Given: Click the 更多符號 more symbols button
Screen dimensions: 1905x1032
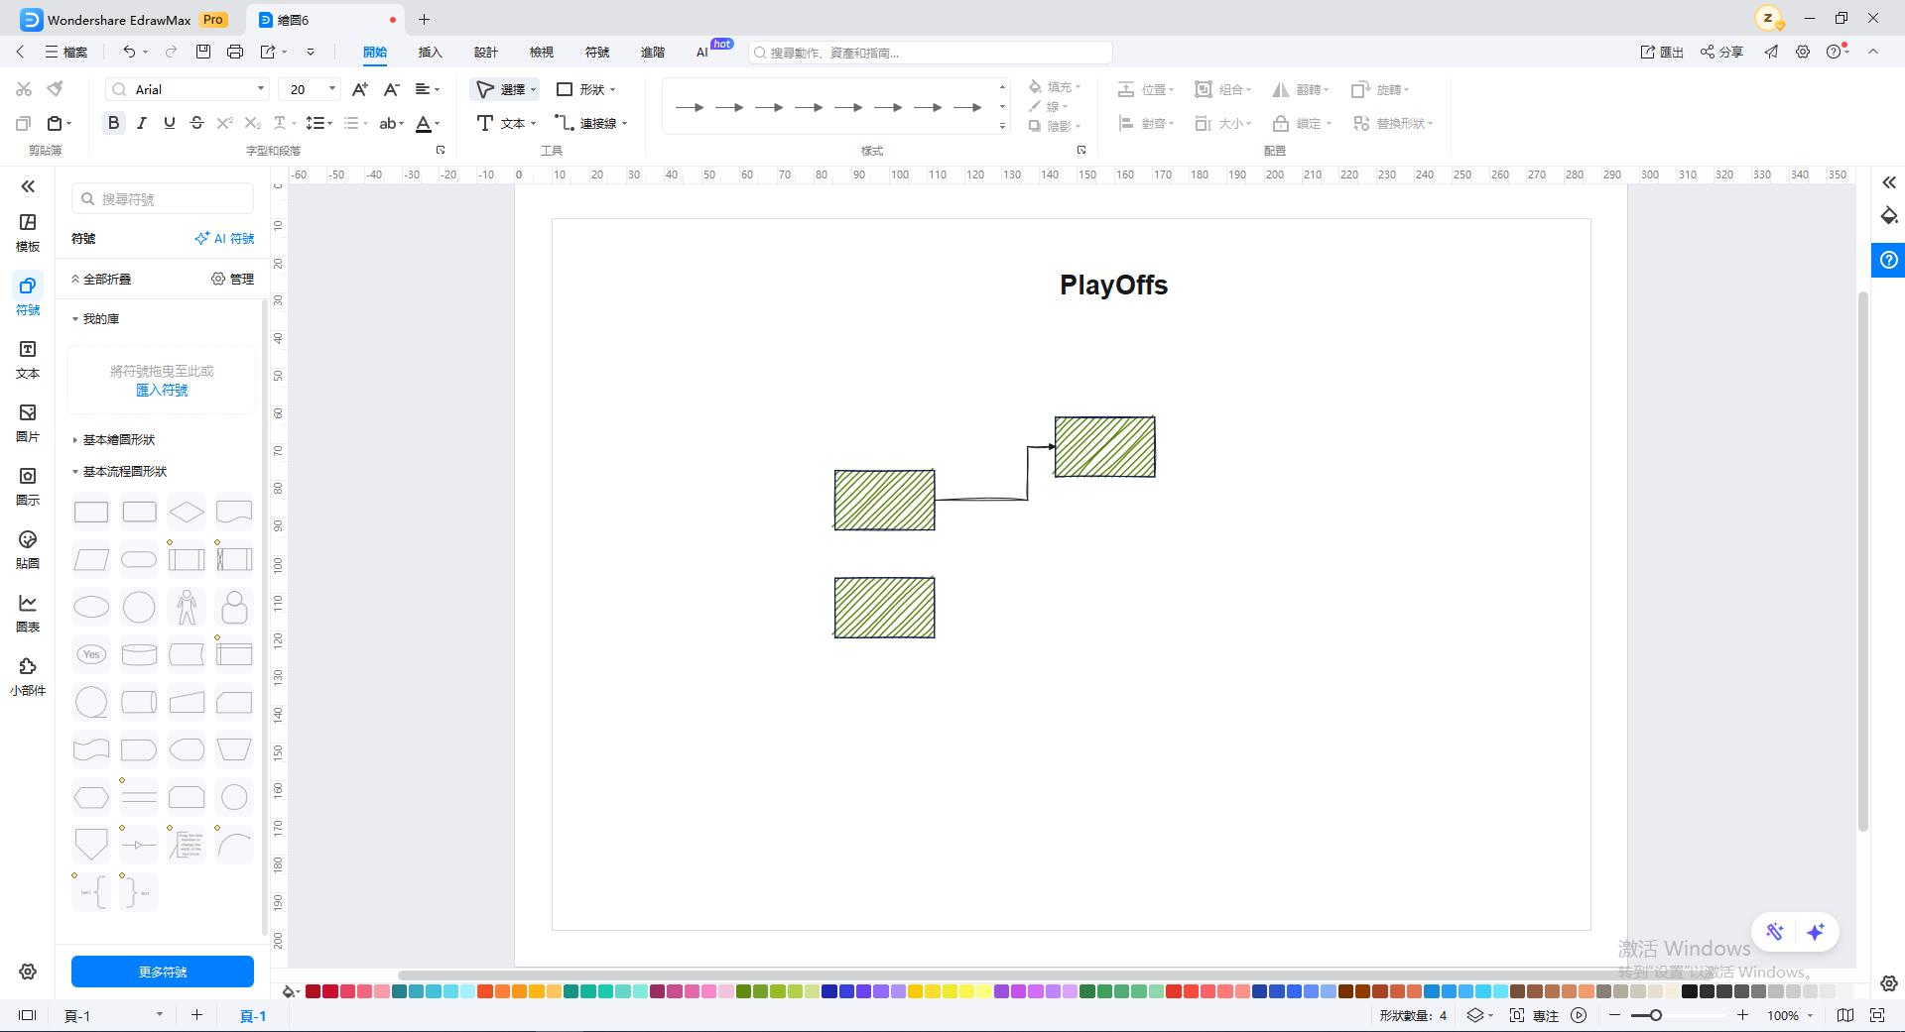Looking at the screenshot, I should 163,972.
